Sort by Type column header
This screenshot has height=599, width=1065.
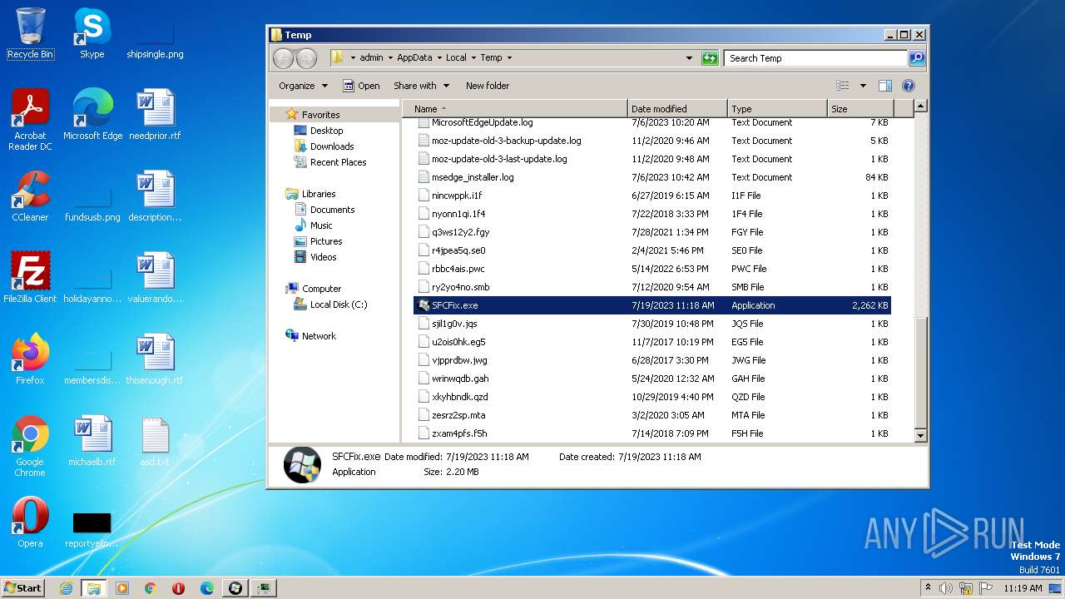777,109
